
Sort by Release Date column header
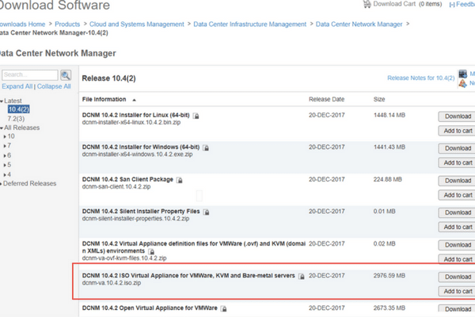point(326,100)
